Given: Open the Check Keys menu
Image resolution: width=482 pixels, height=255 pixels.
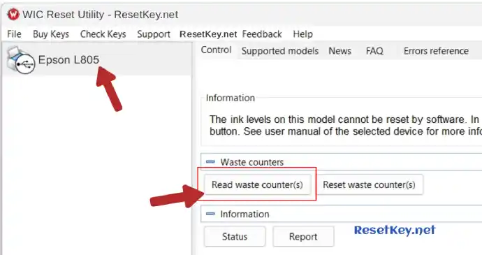Looking at the screenshot, I should point(103,34).
